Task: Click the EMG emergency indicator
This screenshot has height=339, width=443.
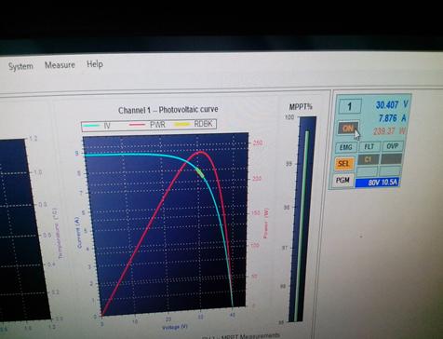Action: (345, 147)
